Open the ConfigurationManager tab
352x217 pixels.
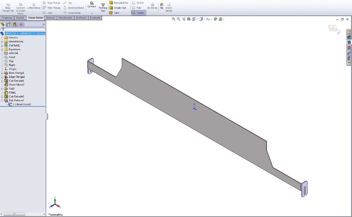point(15,24)
